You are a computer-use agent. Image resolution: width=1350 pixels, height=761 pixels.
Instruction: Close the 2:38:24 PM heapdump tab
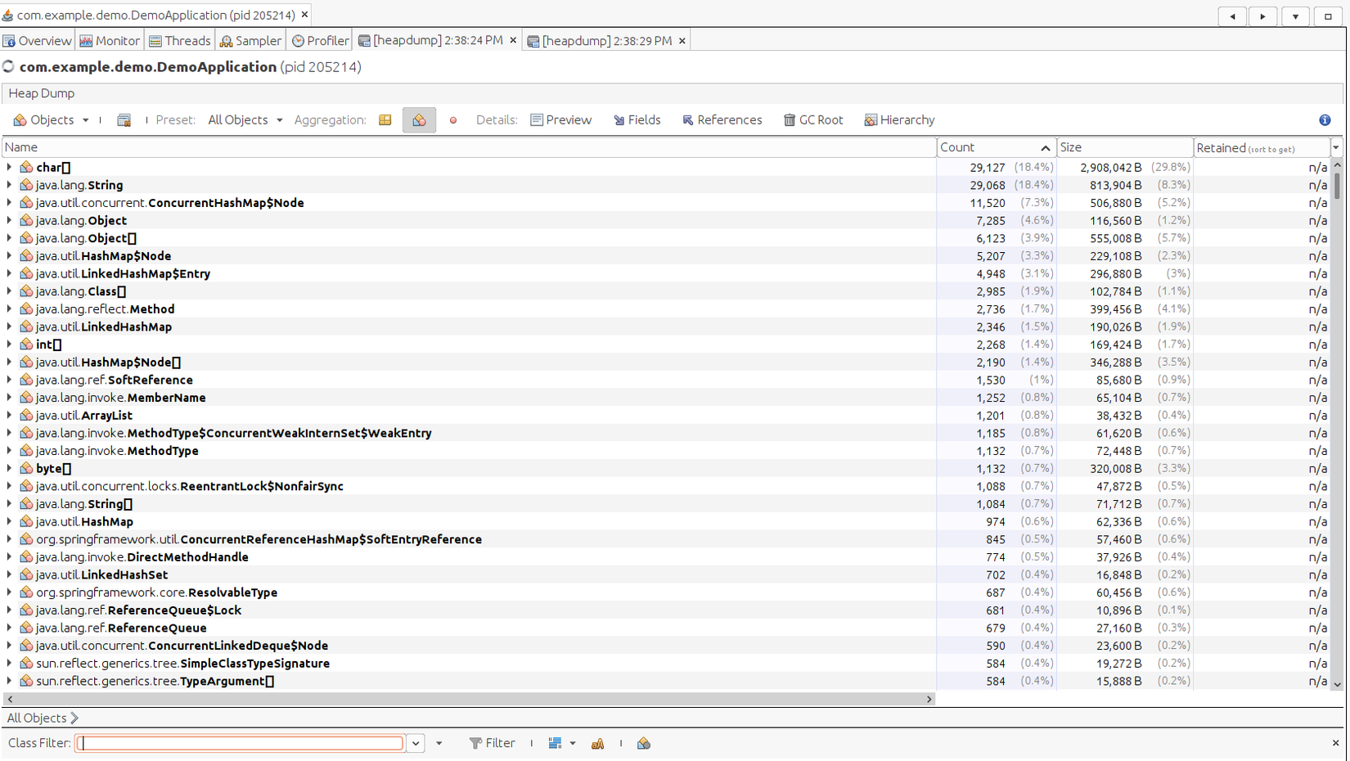pyautogui.click(x=513, y=40)
